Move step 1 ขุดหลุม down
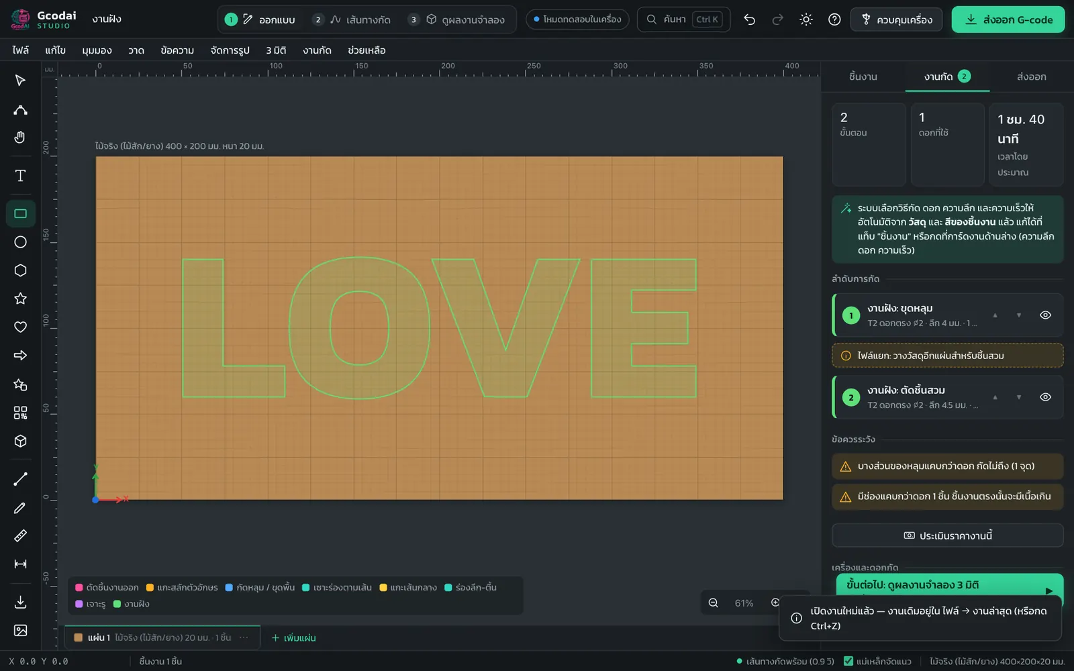 [x=1019, y=315]
